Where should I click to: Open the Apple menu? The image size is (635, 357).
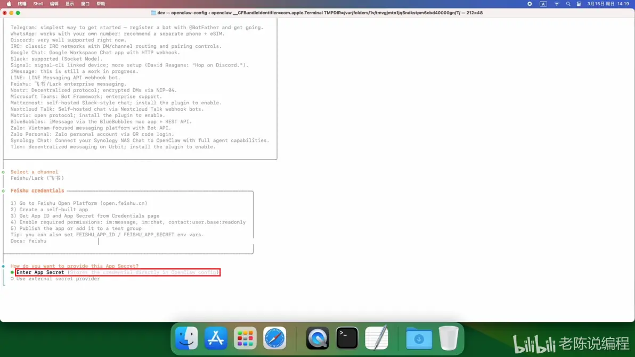coord(9,4)
